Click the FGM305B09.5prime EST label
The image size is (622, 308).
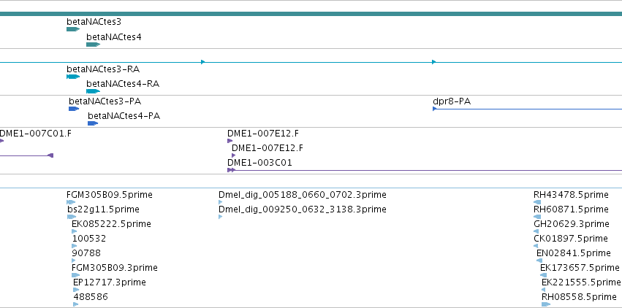tap(110, 195)
